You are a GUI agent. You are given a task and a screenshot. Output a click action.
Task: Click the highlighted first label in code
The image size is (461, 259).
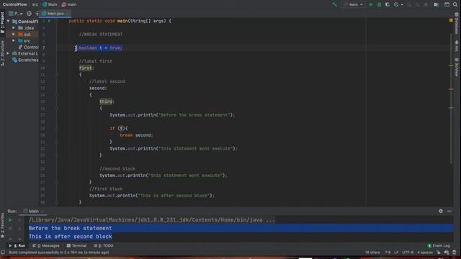(x=85, y=68)
